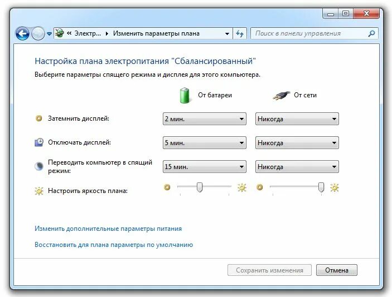This screenshot has width=392, height=297.
Task: Click the dim display icon beside 'Затемнить дисплей'
Action: (x=38, y=118)
